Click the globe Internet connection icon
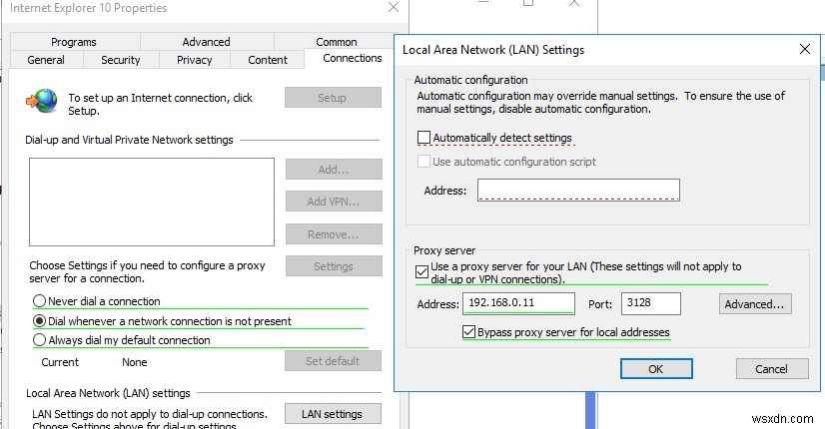 [x=42, y=100]
